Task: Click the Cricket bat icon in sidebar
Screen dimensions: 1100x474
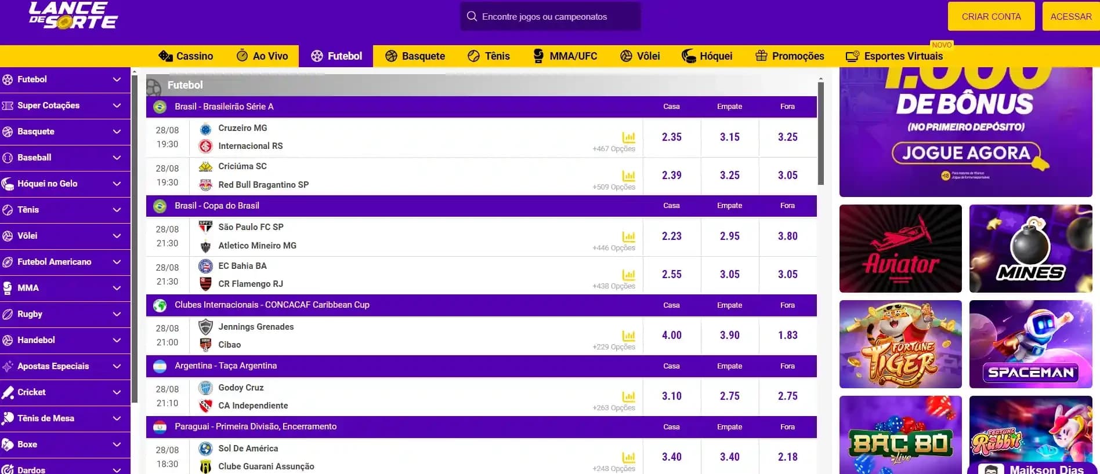Action: click(8, 392)
